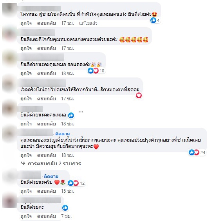Click the like icon on ยินดีด้วยค่ะ comment
The width and height of the screenshot is (213, 221).
pyautogui.click(x=65, y=208)
